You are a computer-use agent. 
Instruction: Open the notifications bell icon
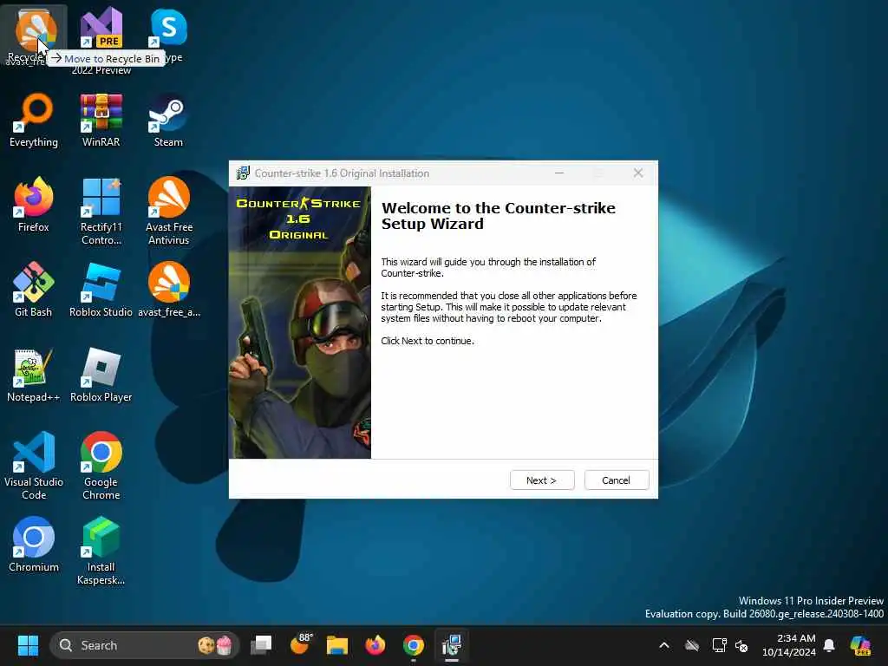tap(829, 645)
